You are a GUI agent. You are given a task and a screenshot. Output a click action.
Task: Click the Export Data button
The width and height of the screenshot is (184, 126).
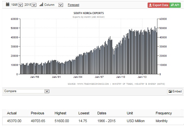pyautogui.click(x=159, y=5)
